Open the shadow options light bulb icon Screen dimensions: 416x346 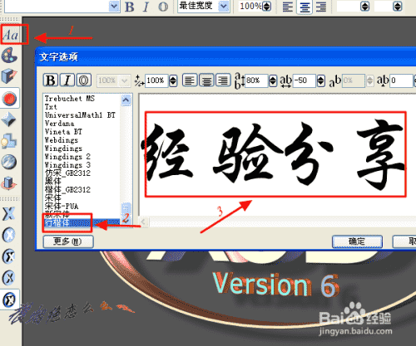click(9, 141)
